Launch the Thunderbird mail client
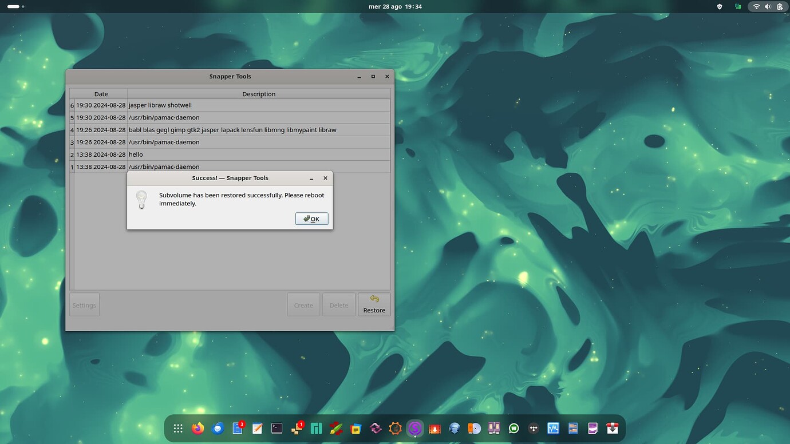Screen dimensions: 790x444 pos(218,427)
